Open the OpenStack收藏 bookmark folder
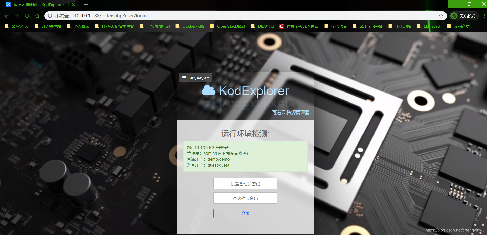The image size is (487, 235). click(x=227, y=26)
